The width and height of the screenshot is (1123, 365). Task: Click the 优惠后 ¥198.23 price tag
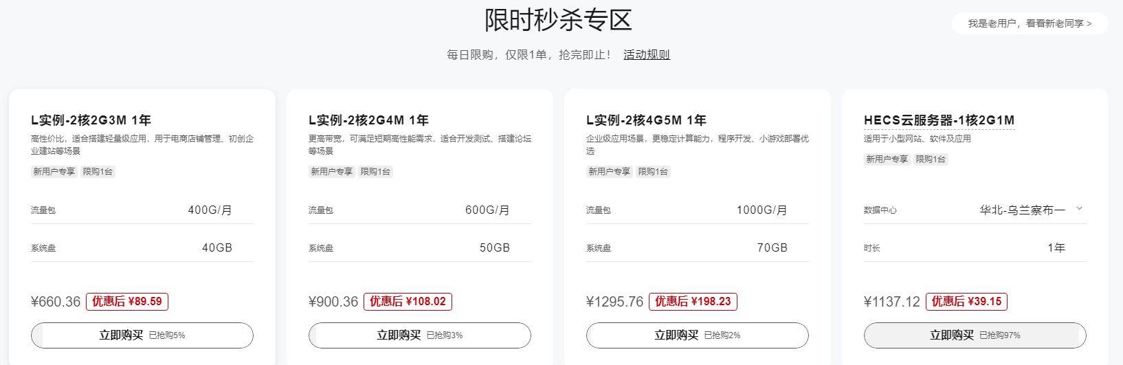point(693,301)
